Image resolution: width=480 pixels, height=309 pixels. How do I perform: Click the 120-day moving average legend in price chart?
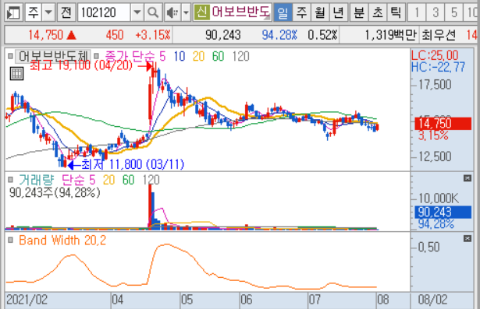[x=240, y=56]
